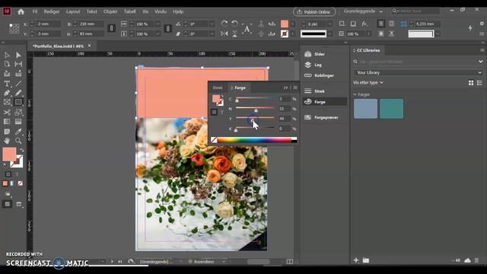Switch to grid view in CC Libraries

[x=471, y=83]
